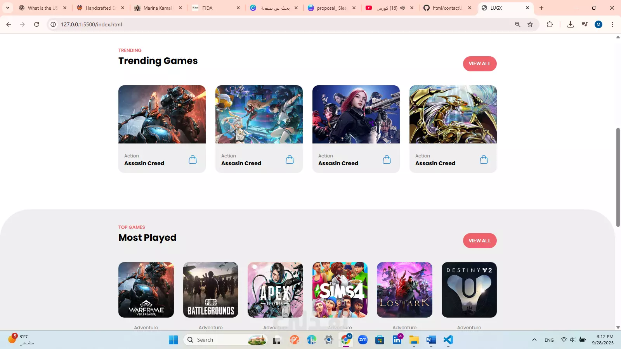621x349 pixels.
Task: Open Apex Legends in Most Played
Action: [x=275, y=290]
